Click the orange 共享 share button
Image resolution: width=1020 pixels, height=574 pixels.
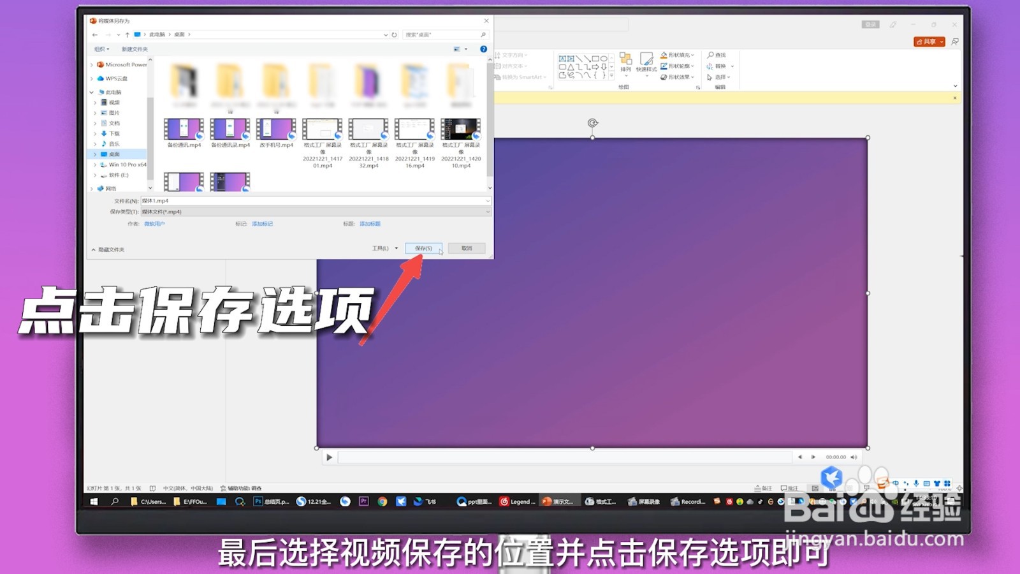[x=929, y=40]
